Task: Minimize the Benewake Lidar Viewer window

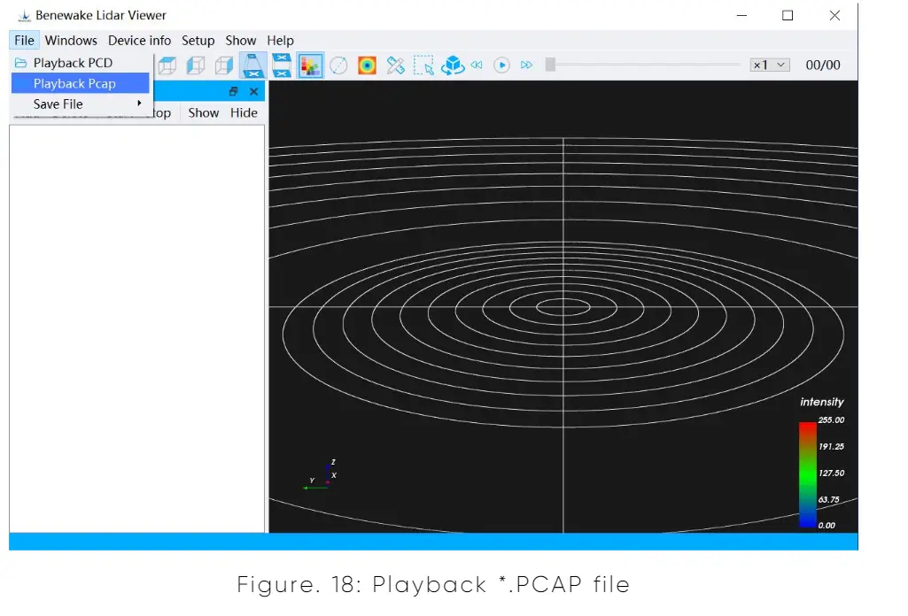Action: point(741,16)
